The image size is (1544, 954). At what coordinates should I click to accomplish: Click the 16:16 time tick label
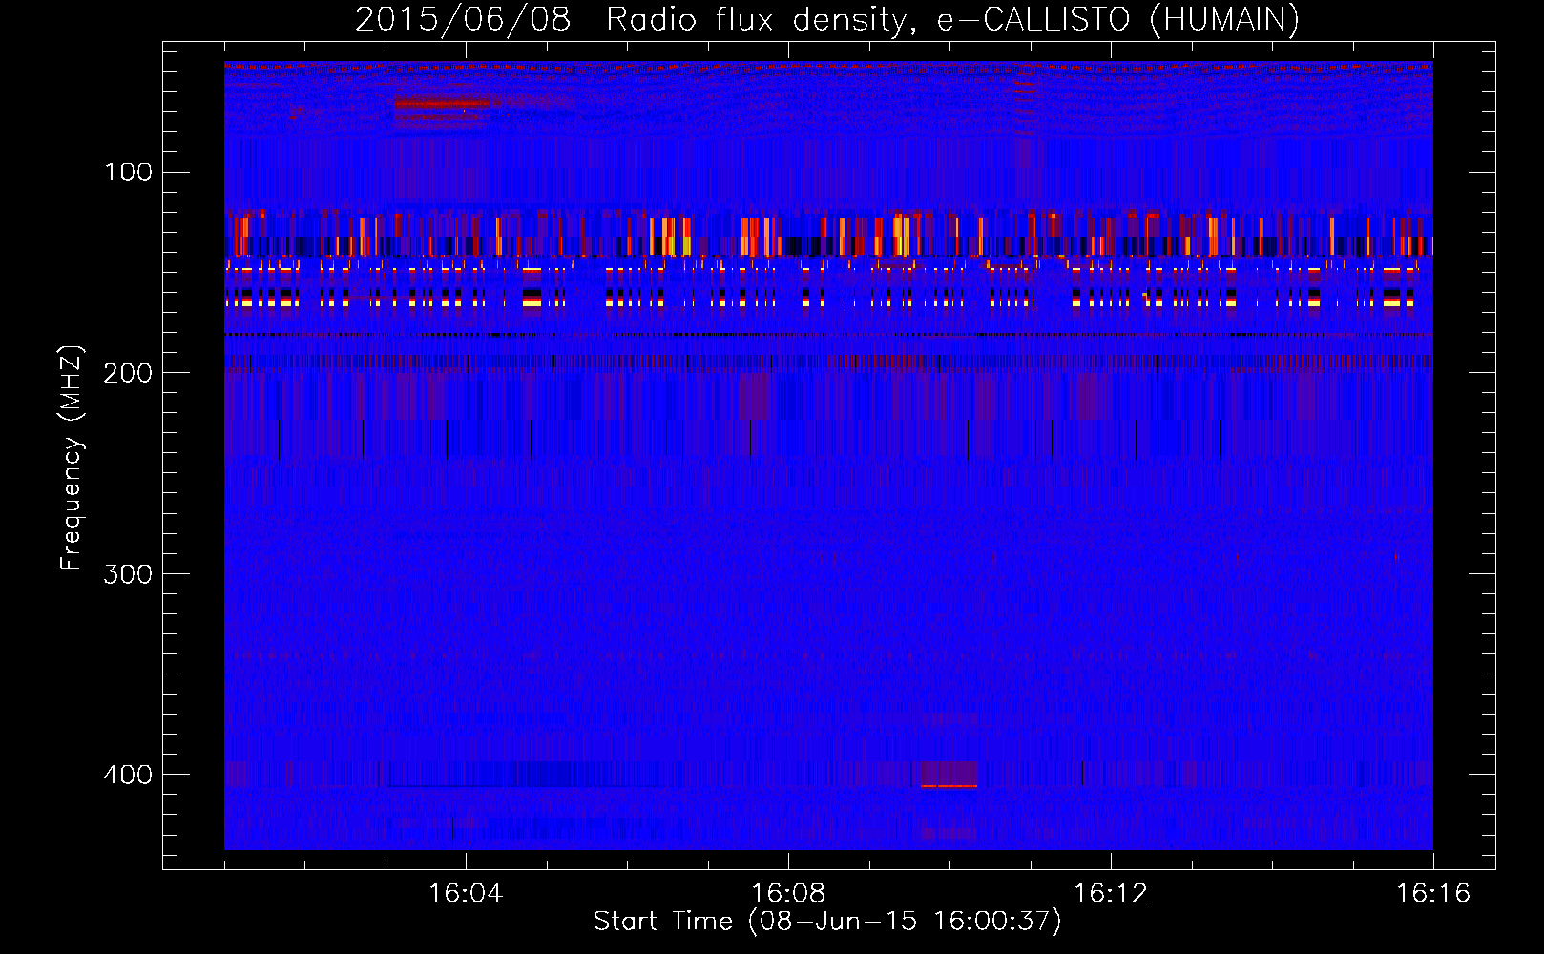tap(1433, 893)
